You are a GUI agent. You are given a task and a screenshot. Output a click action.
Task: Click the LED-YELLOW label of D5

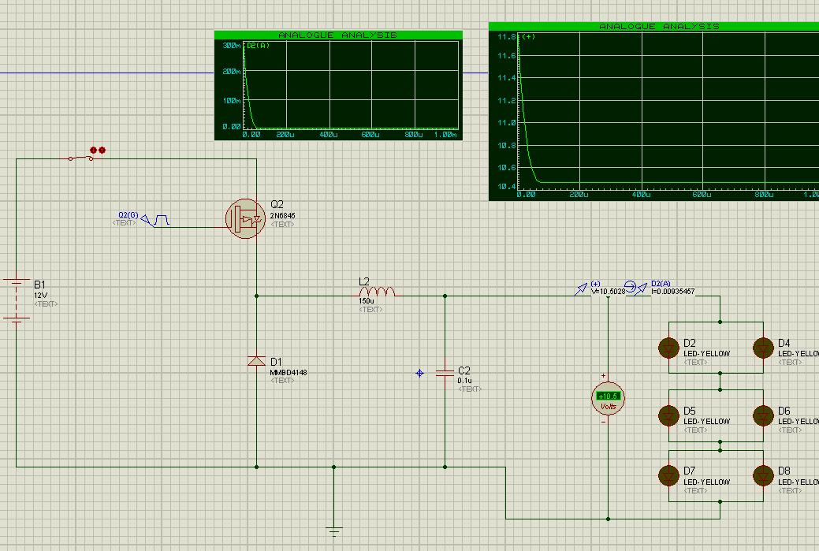click(707, 422)
